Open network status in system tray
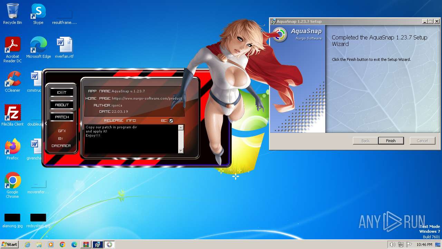 coord(401,245)
